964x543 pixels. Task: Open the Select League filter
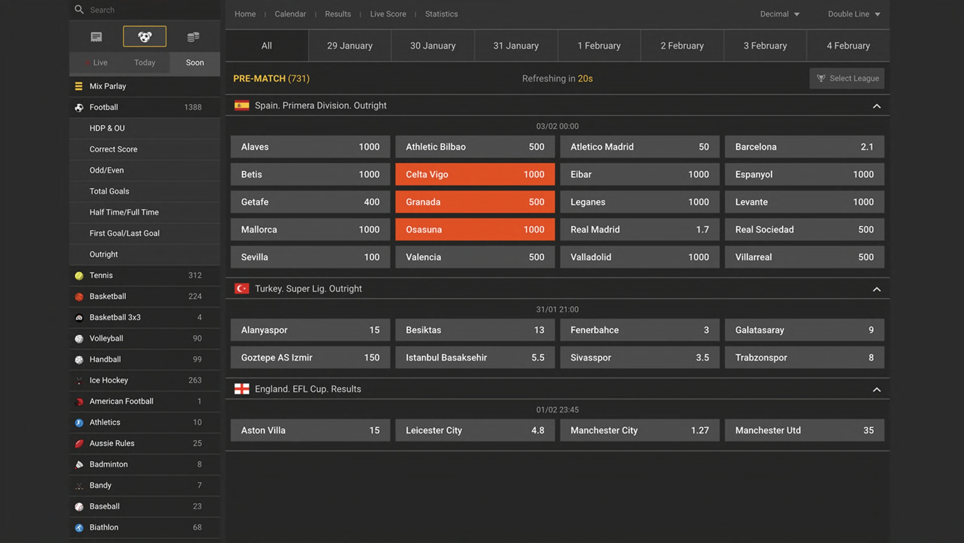pos(847,78)
